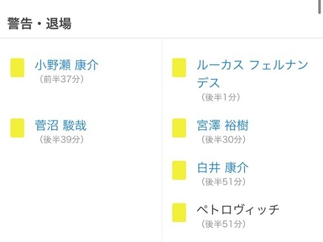Click the page scrollbar thumb
This screenshot has height=242, width=323.
click(320, 7)
